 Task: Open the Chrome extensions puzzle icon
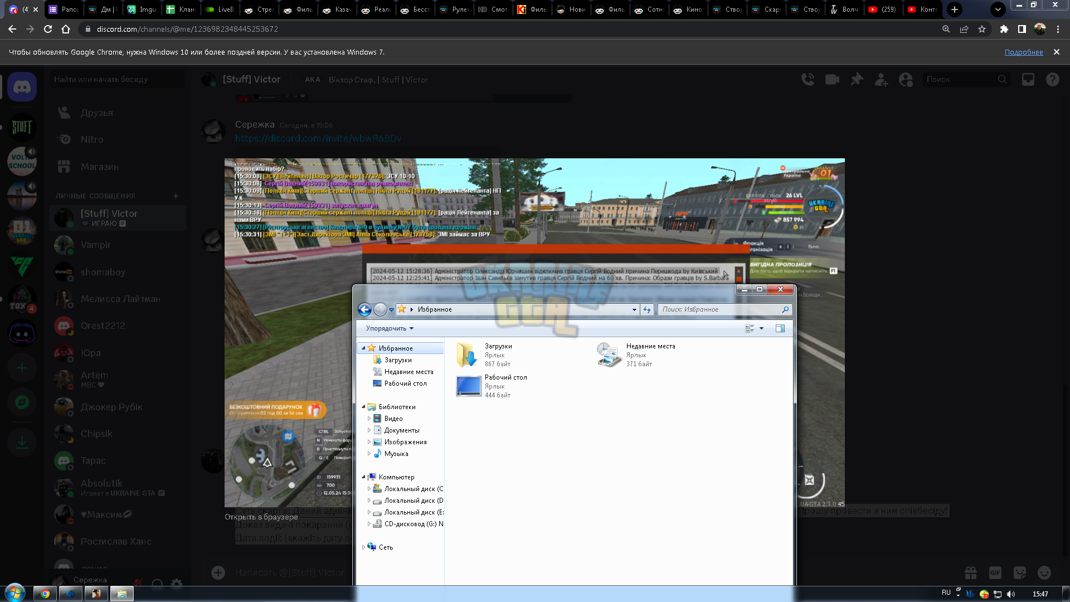(1004, 29)
